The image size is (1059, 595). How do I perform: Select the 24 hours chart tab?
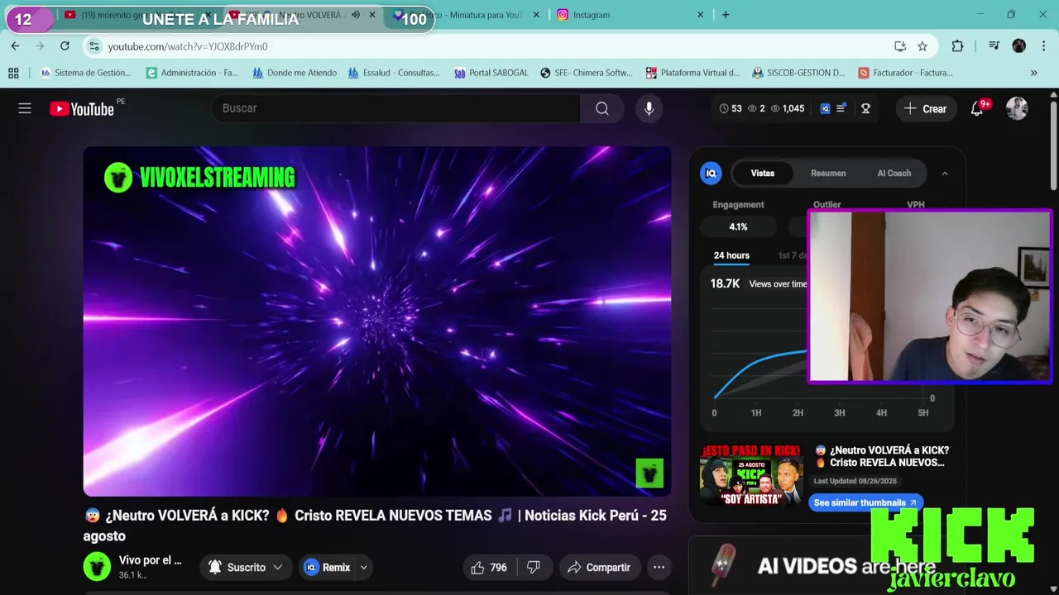point(731,255)
